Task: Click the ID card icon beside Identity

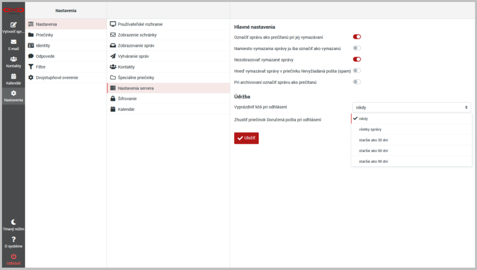Action: coord(31,45)
